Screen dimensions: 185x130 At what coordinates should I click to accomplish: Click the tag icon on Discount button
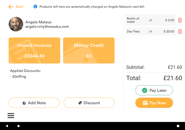tap(80, 103)
